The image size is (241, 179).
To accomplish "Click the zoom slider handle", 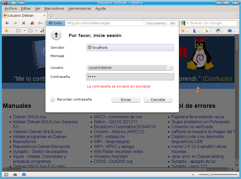I will [210, 175].
